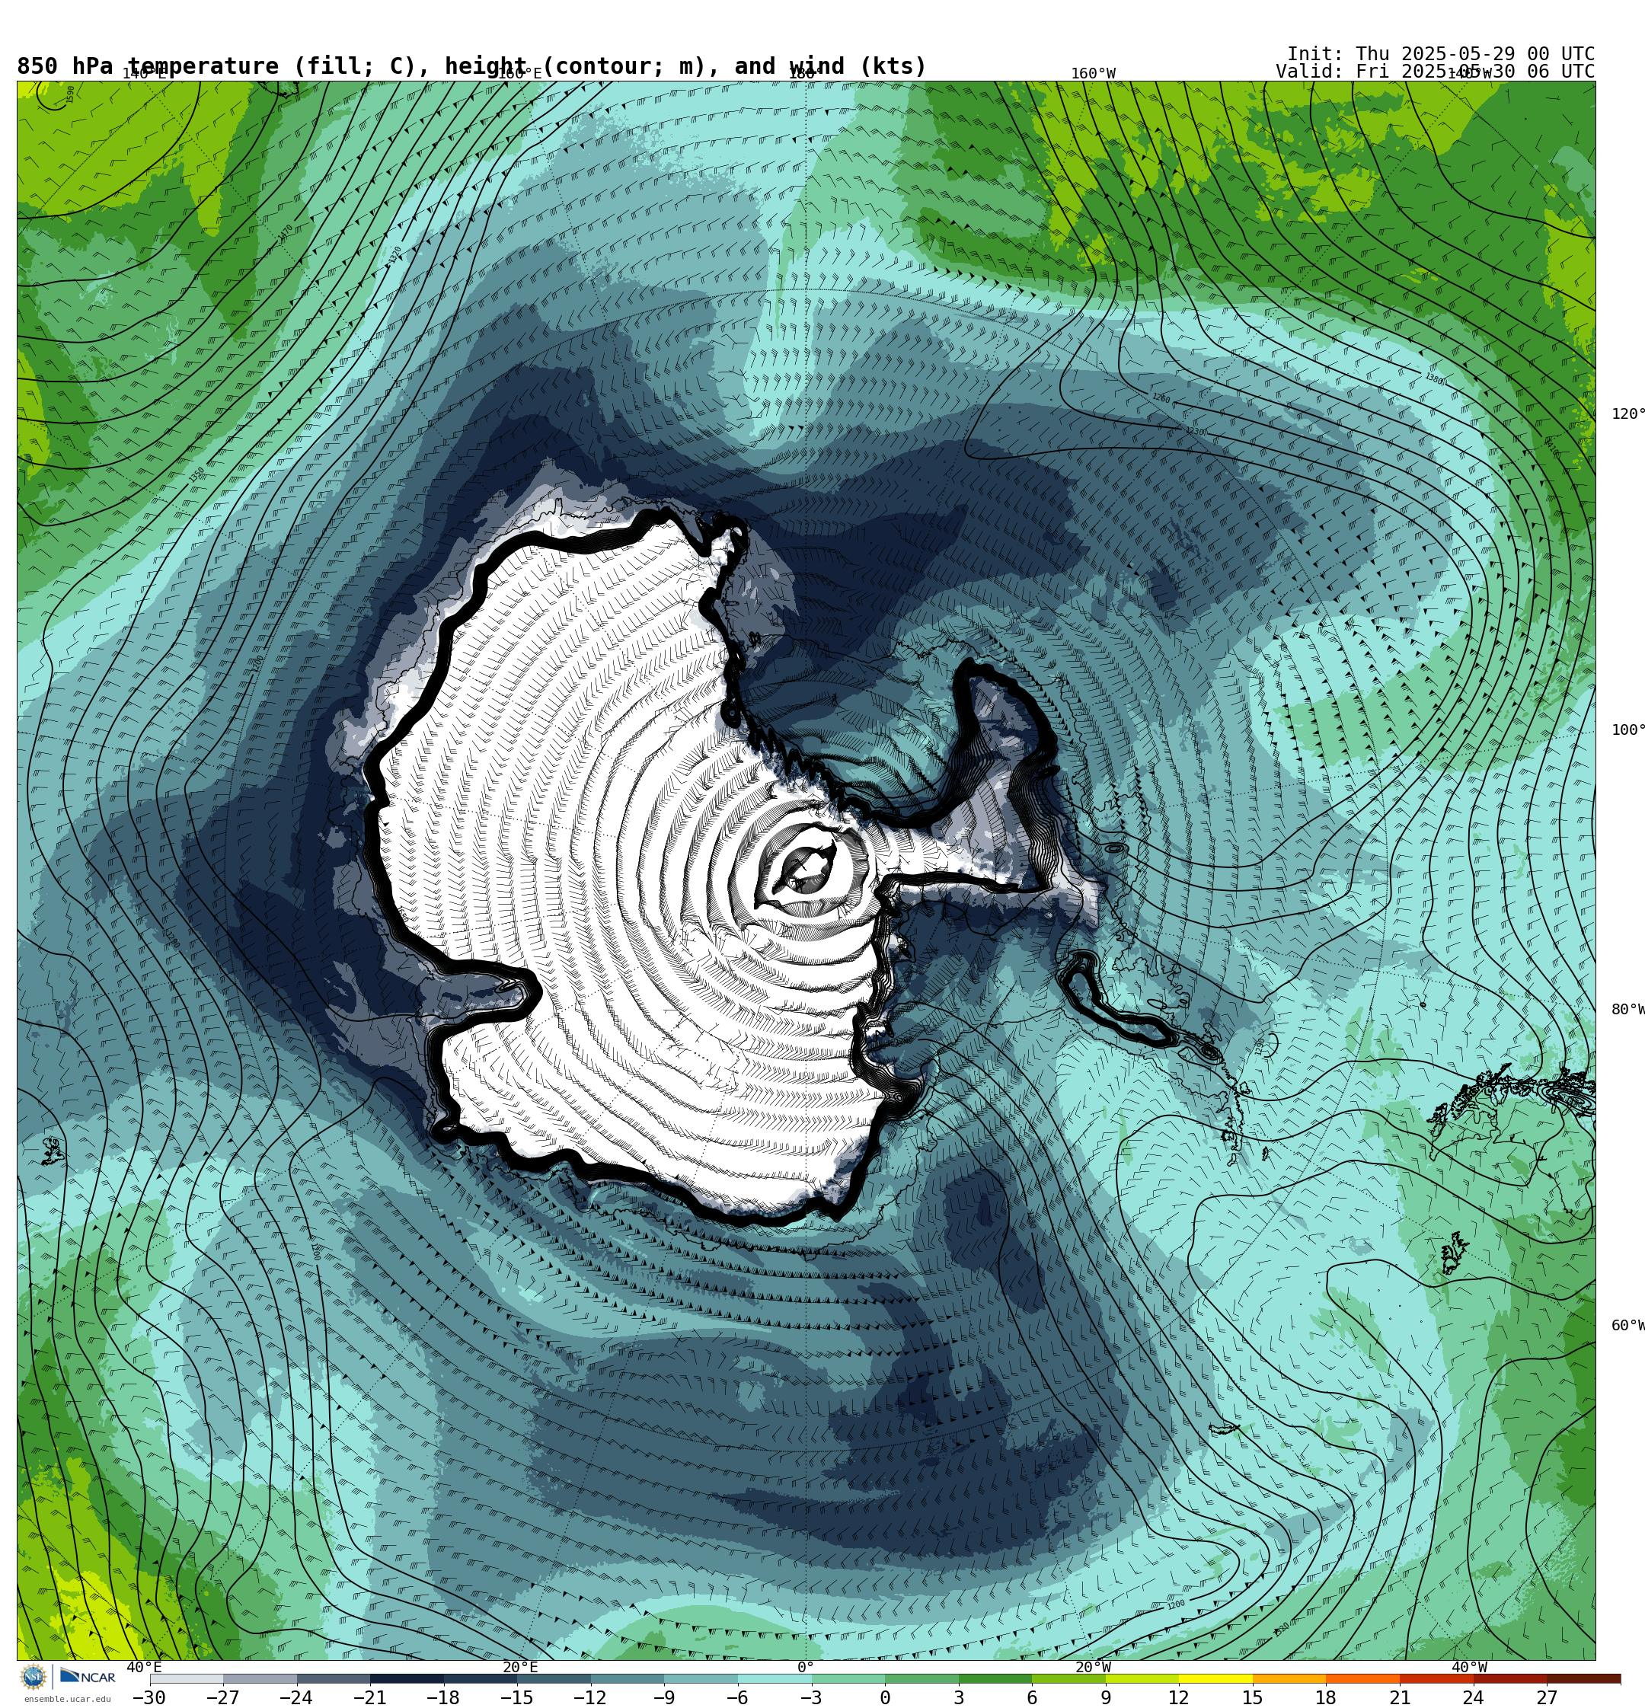The image size is (1645, 1708).
Task: Pick the green 0 to 3 colorbar swatch
Action: tap(922, 1678)
